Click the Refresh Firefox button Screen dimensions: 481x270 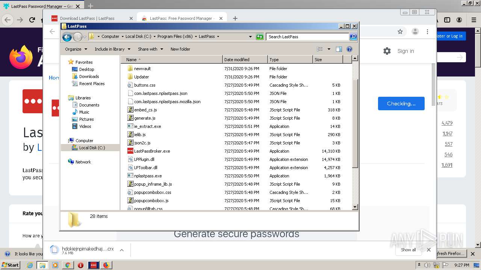(451, 253)
